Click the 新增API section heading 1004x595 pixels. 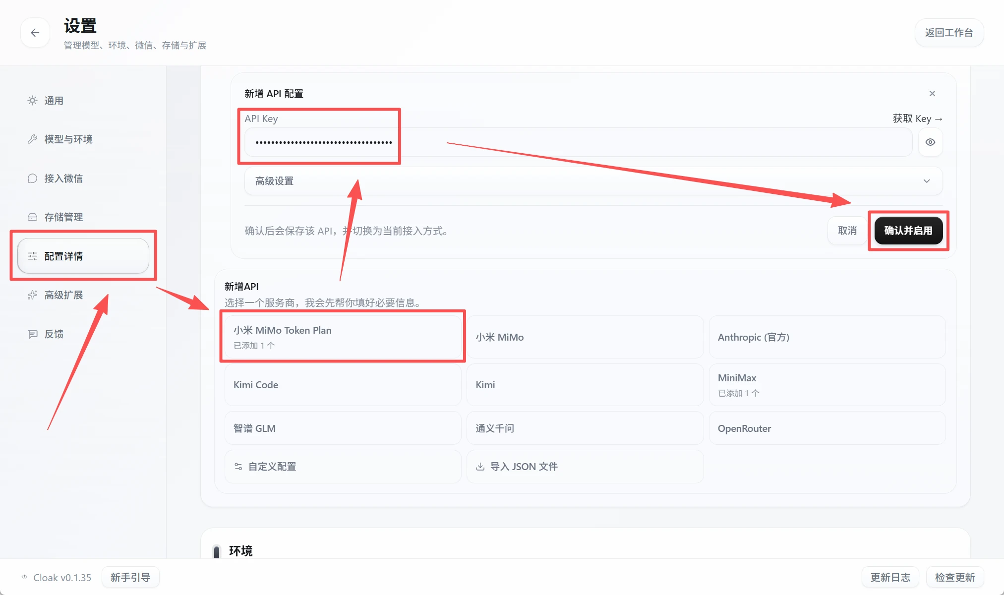(x=241, y=287)
